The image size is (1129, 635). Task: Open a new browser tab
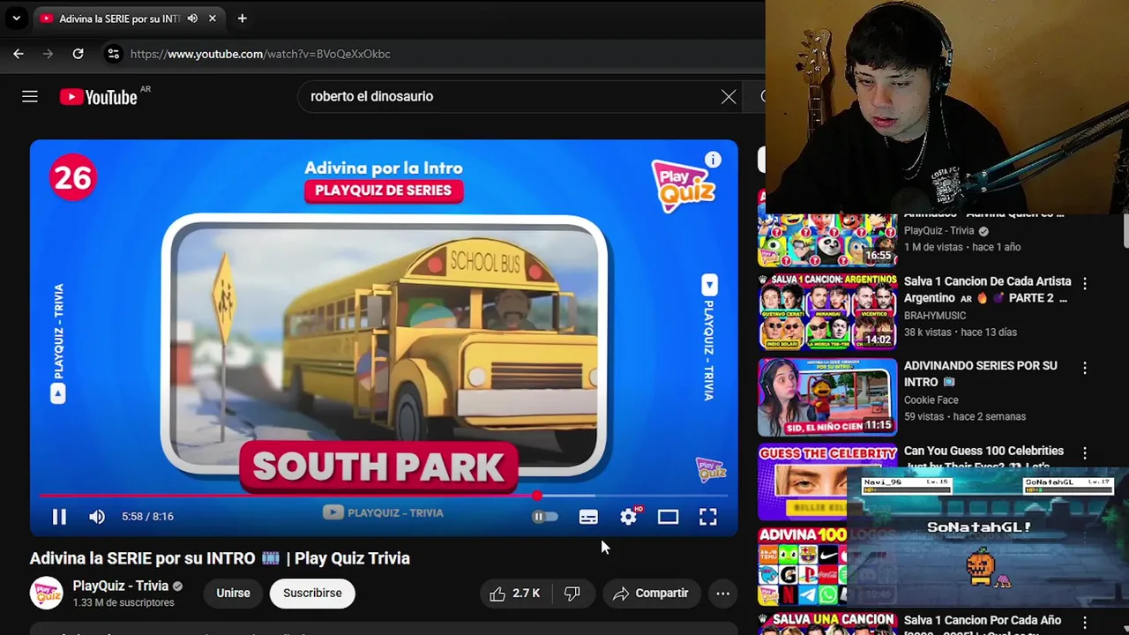tap(242, 19)
